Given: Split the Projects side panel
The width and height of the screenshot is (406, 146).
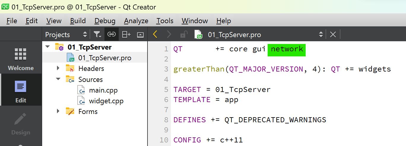Looking at the screenshot, I should 126,35.
